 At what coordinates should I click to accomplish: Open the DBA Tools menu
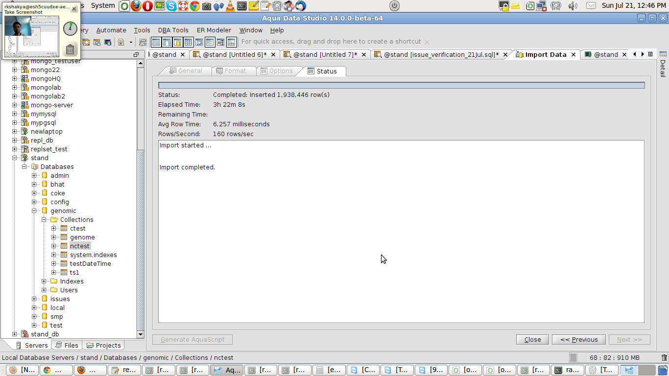(173, 30)
